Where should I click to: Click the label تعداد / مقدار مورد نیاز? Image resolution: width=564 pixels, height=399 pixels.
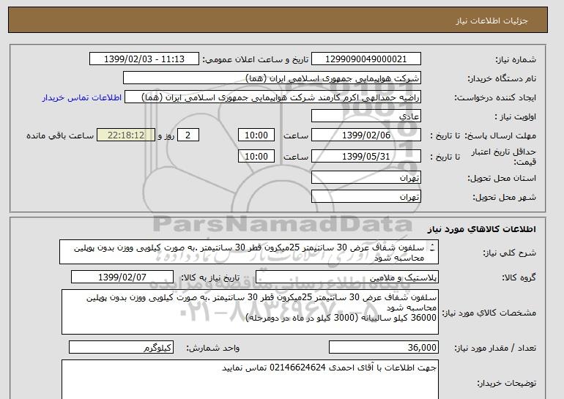[495, 348]
